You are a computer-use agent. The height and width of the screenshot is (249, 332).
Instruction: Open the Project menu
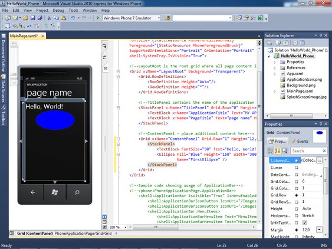tap(42, 10)
